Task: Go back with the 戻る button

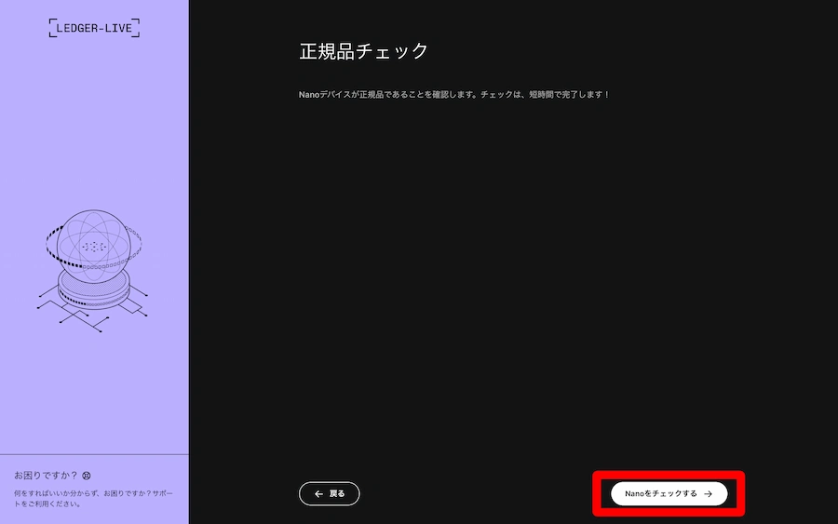Action: (329, 494)
